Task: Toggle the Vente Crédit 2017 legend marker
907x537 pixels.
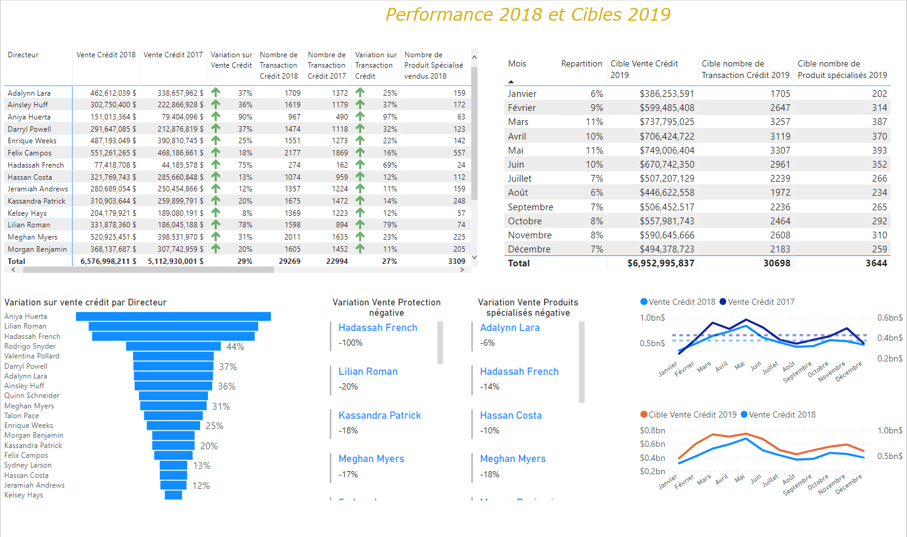Action: [723, 302]
